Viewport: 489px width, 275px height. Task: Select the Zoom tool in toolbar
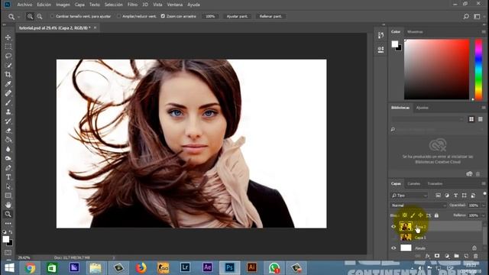[8, 214]
